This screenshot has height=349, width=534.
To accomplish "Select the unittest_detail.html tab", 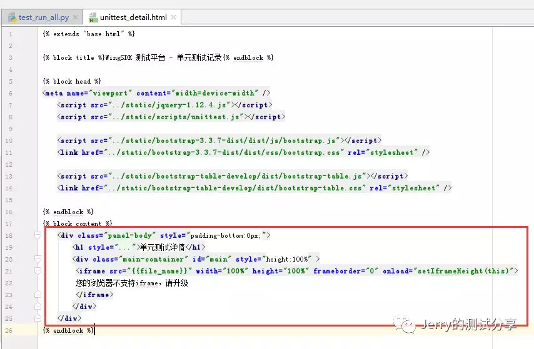I will pos(133,17).
